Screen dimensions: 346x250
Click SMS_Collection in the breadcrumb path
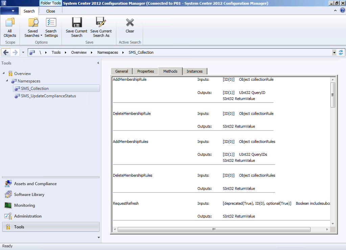(x=141, y=52)
